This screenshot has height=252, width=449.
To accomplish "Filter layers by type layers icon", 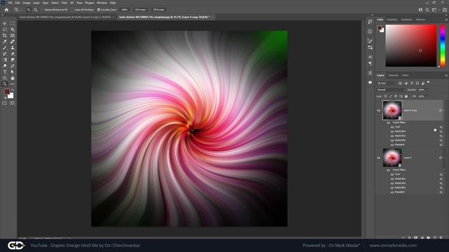I will 412,83.
